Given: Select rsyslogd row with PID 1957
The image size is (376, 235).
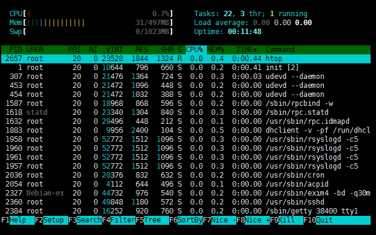Looking at the screenshot, I should click(x=186, y=166).
